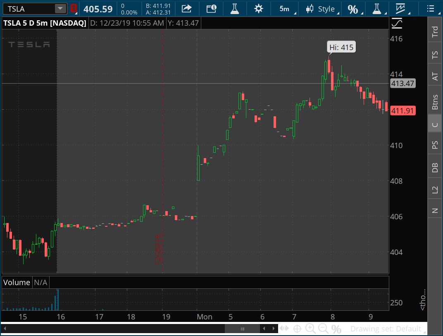Viewport: 443px width, 336px height.
Task: Click the Y: 413.47 value readout
Action: (183, 23)
